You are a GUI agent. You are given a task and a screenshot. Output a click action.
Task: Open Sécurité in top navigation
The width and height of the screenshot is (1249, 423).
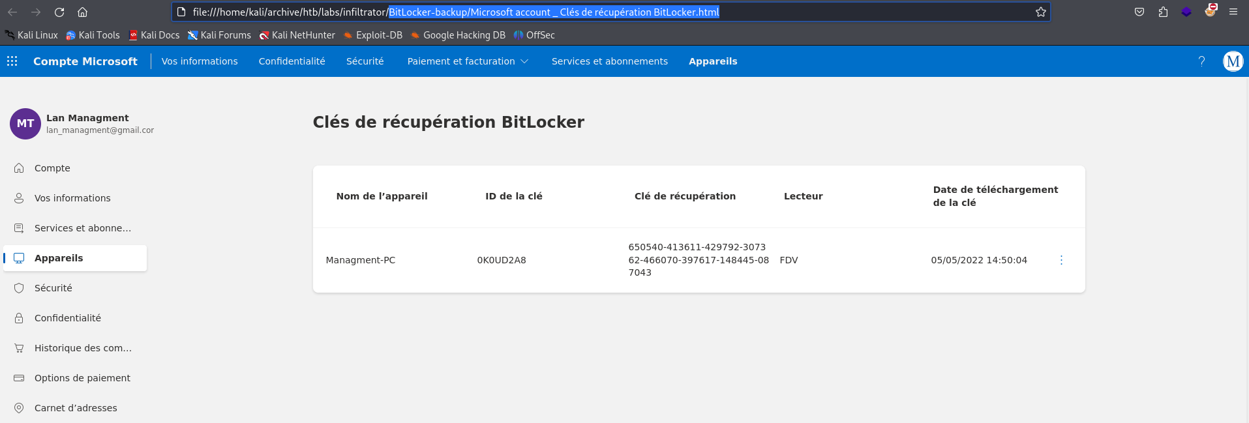pos(365,61)
